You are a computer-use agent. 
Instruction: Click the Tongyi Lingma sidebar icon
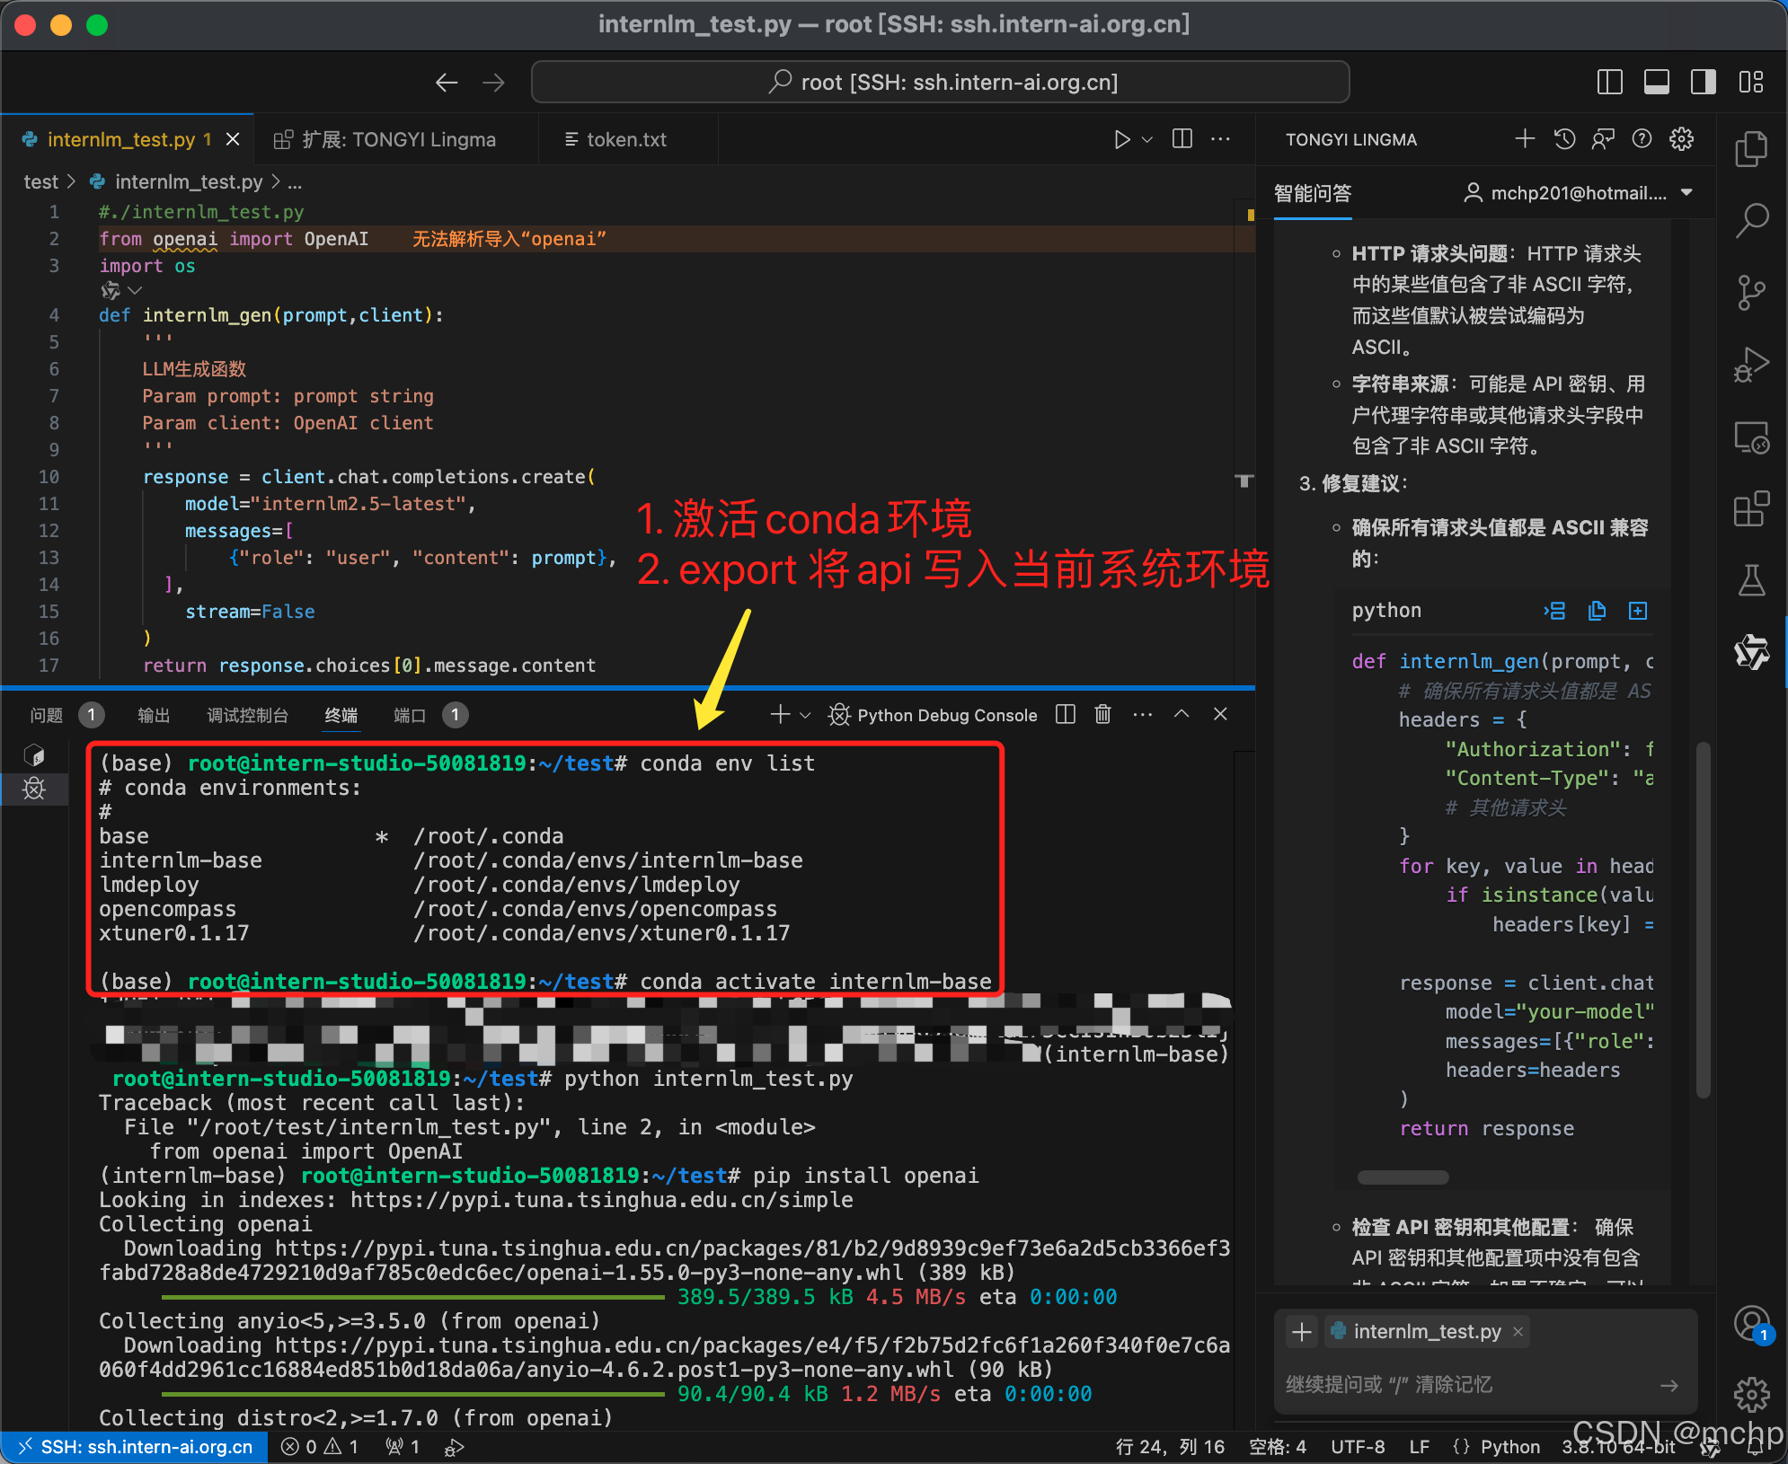(x=1750, y=653)
